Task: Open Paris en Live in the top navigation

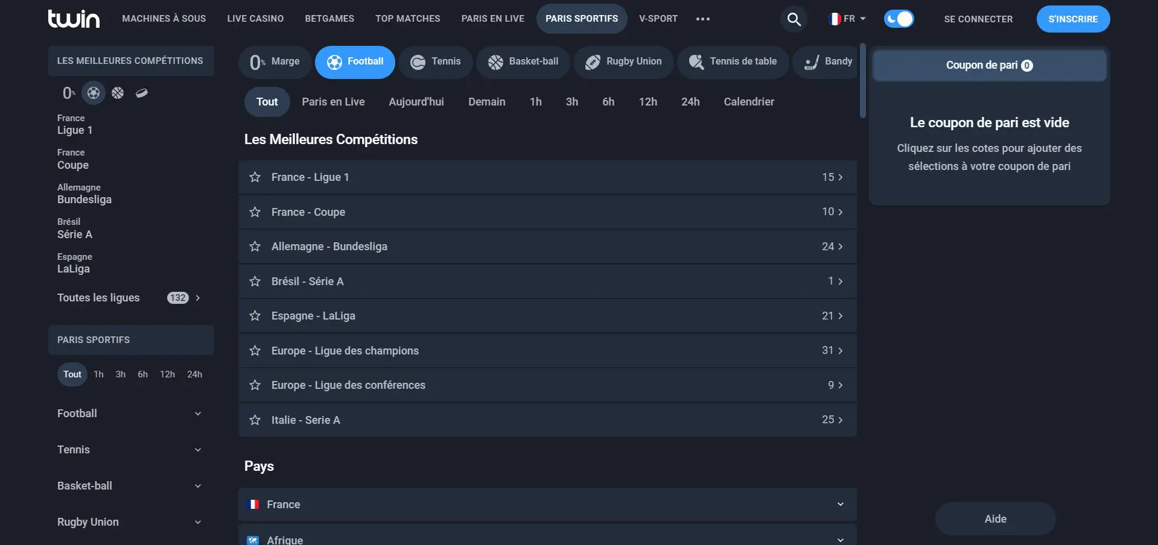Action: (x=493, y=19)
